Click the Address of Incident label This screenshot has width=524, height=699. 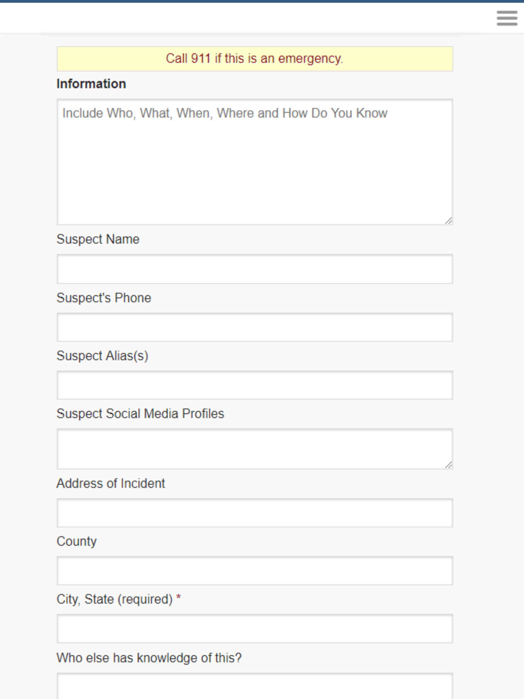pyautogui.click(x=111, y=483)
